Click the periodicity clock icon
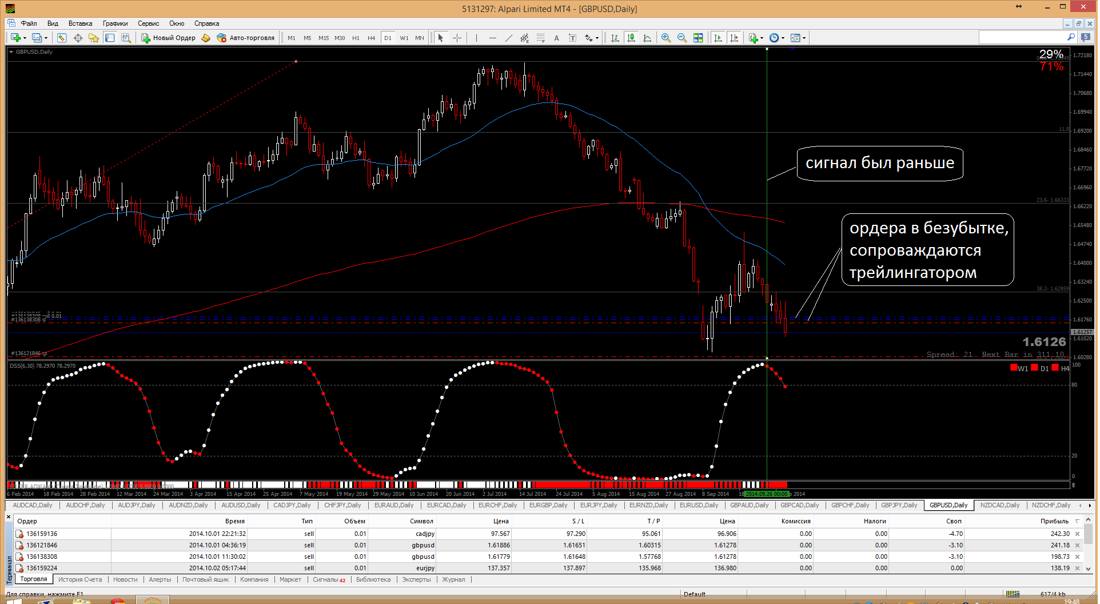Viewport: 1100px width, 604px height. [774, 38]
